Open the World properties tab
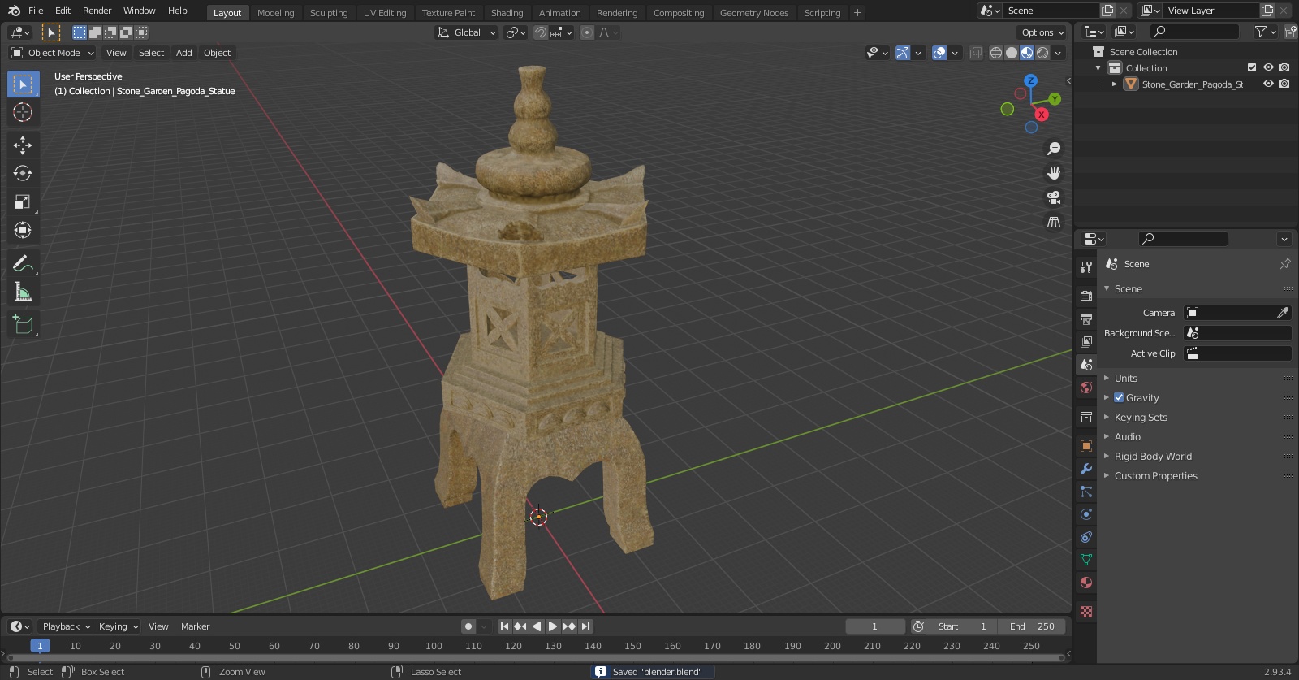The width and height of the screenshot is (1299, 680). pyautogui.click(x=1085, y=388)
